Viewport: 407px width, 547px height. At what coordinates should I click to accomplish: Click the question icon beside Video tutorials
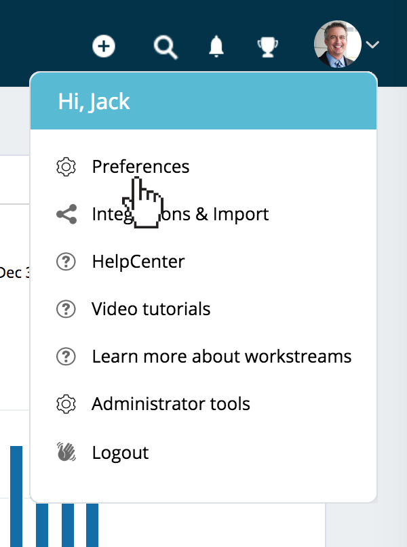[66, 309]
